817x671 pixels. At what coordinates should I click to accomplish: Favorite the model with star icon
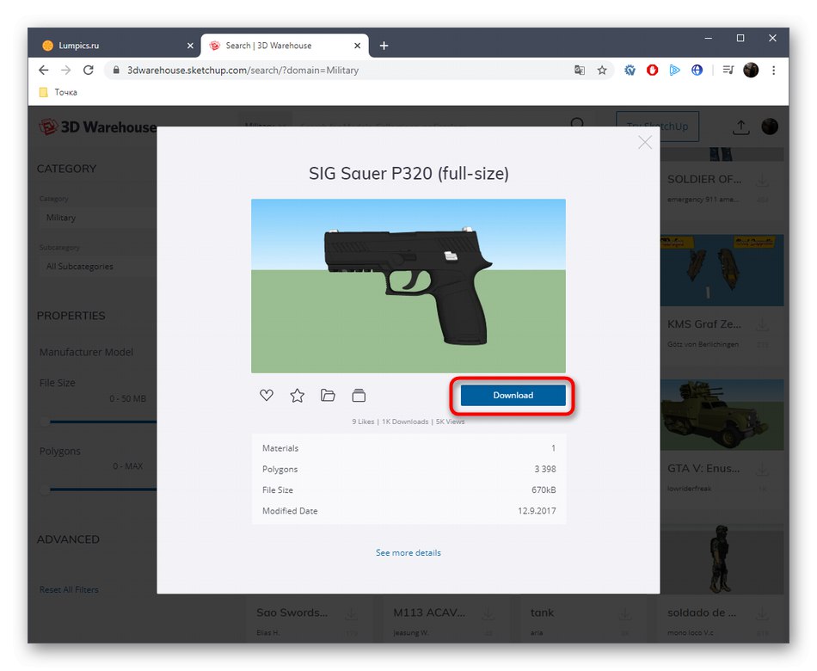coord(297,395)
